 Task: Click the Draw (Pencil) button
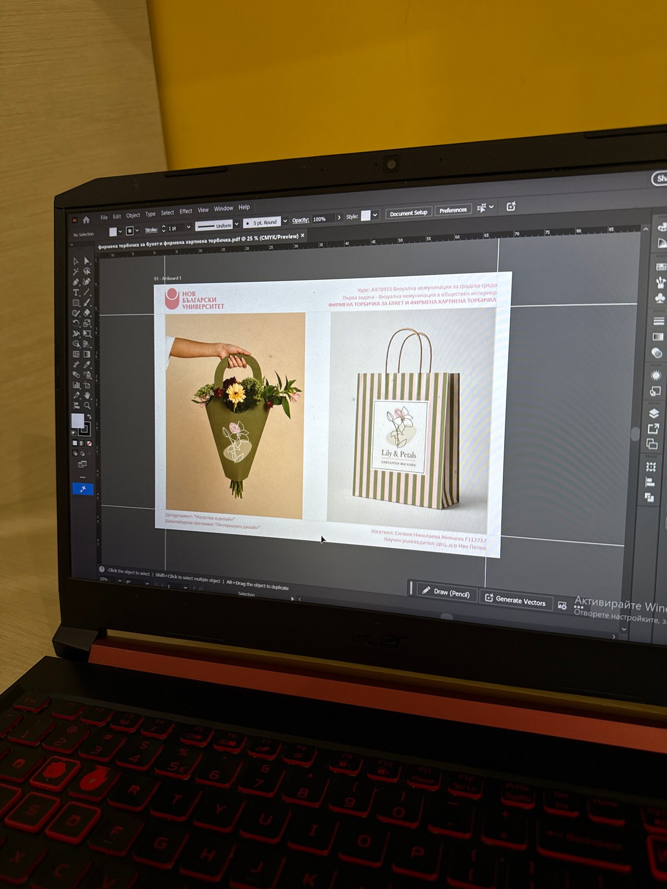(x=446, y=592)
